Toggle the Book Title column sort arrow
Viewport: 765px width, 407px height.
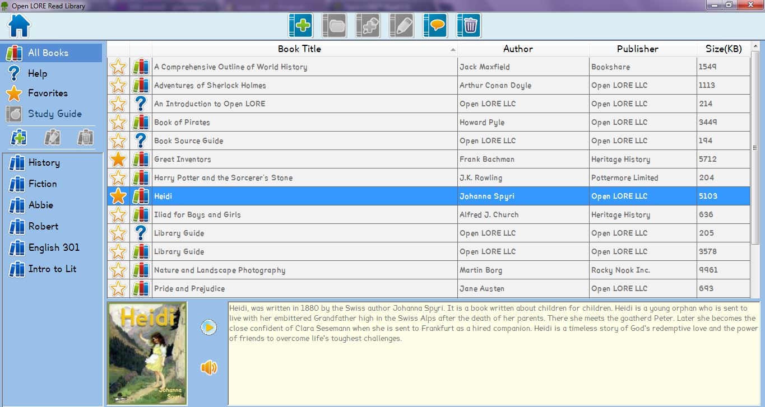452,50
